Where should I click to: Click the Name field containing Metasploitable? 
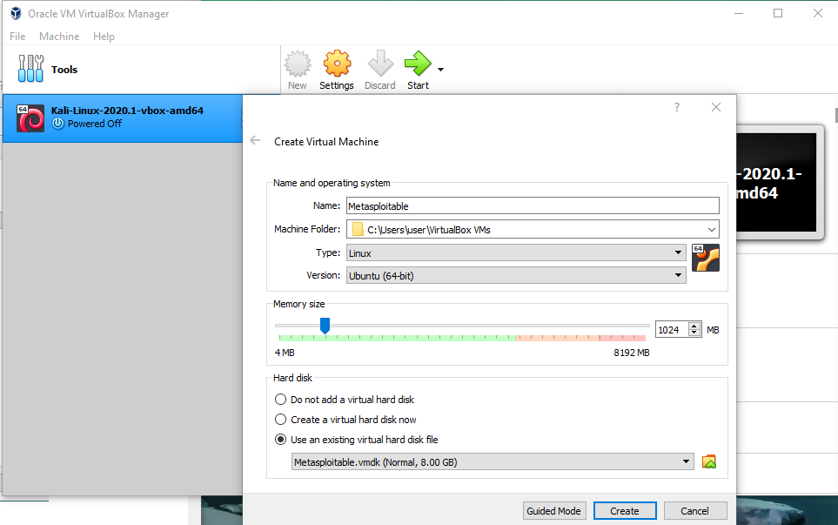pyautogui.click(x=533, y=205)
